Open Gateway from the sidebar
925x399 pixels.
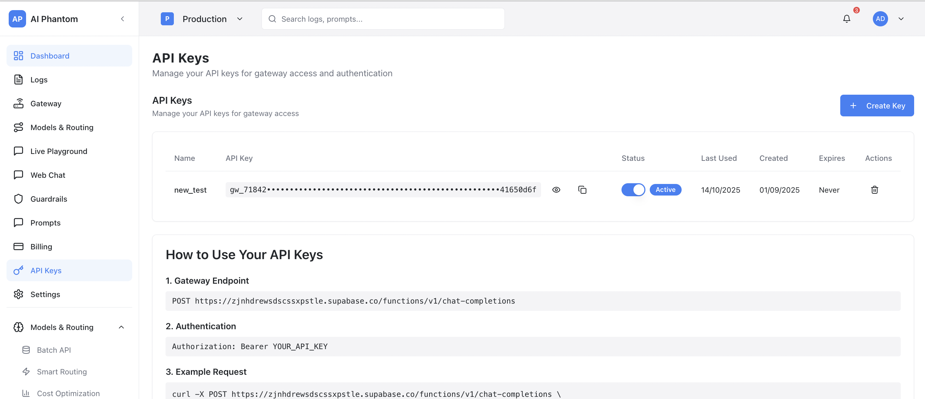[x=46, y=104]
